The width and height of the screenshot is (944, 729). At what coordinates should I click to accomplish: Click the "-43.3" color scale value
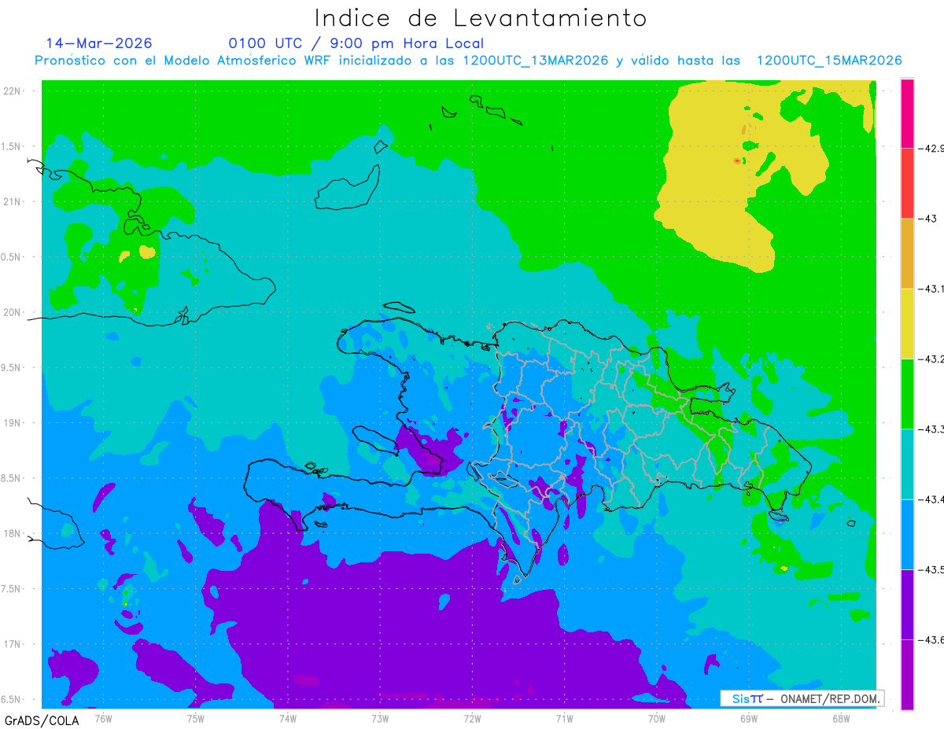click(933, 429)
